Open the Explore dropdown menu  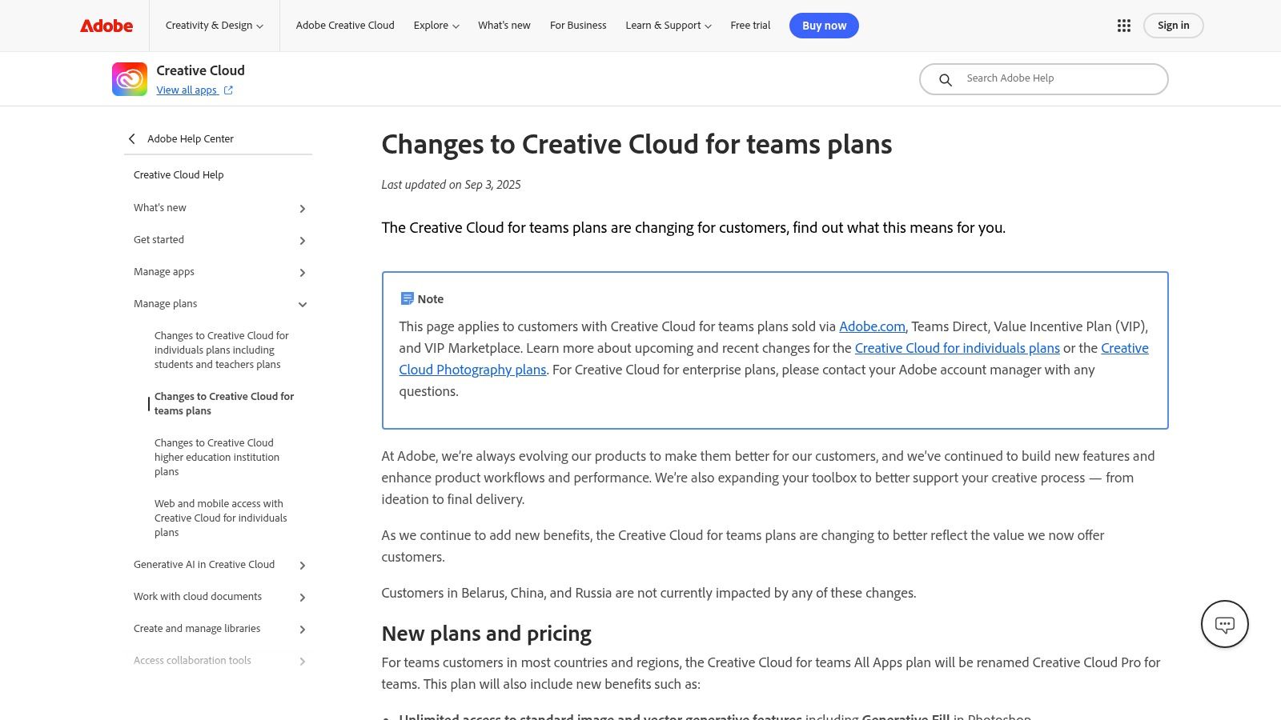436,26
